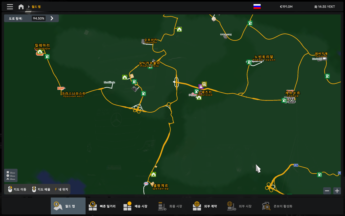The width and height of the screenshot is (345, 216).
Task: Open the garage icon near Shelanger
Action: click(153, 175)
